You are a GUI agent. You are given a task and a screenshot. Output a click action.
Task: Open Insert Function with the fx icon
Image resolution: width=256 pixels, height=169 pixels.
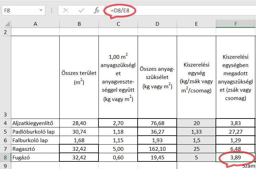click(x=96, y=10)
